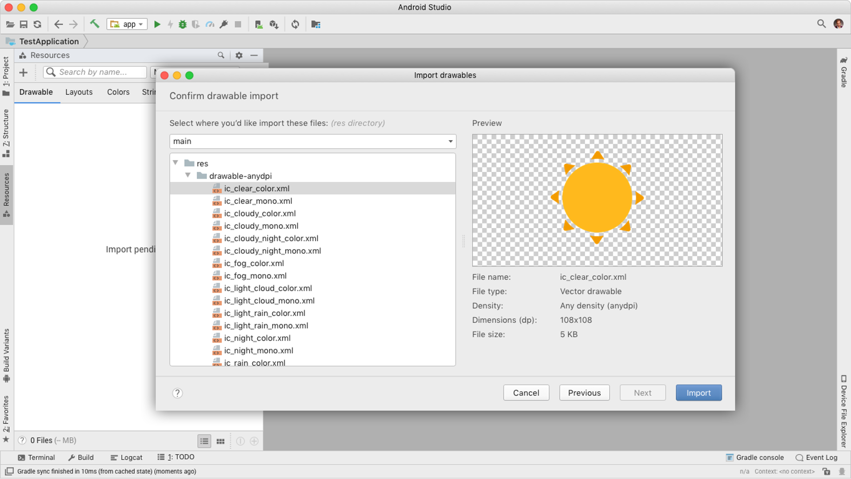Switch to the Layouts tab
Screen dimensions: 851x479
pos(79,92)
